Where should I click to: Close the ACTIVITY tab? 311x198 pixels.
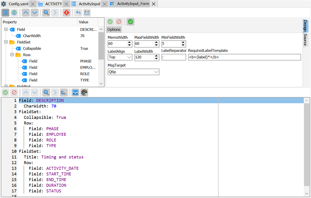66,4
